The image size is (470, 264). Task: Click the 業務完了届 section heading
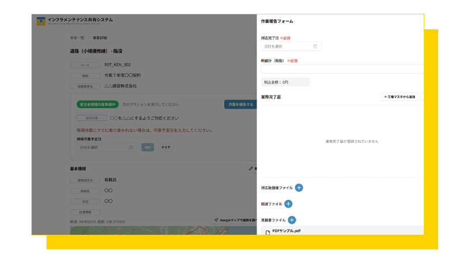[271, 97]
